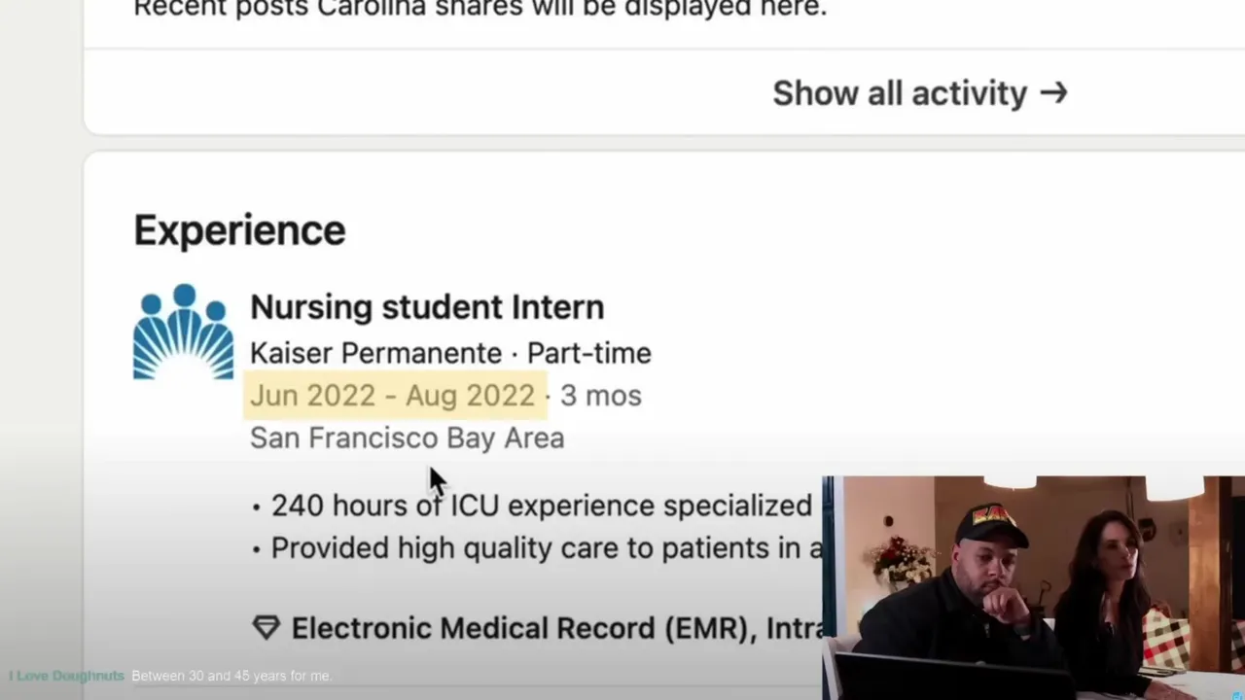
Task: Click the arrow next to Show all activity
Action: pyautogui.click(x=1053, y=93)
